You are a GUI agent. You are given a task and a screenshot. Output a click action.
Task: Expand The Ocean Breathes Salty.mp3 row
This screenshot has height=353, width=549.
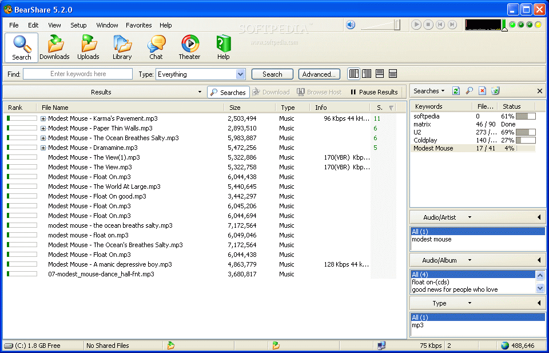43,138
